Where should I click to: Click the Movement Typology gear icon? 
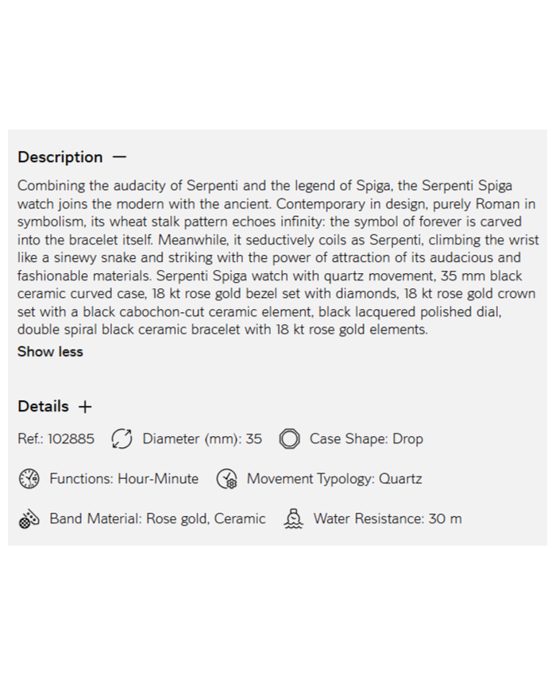(x=227, y=479)
